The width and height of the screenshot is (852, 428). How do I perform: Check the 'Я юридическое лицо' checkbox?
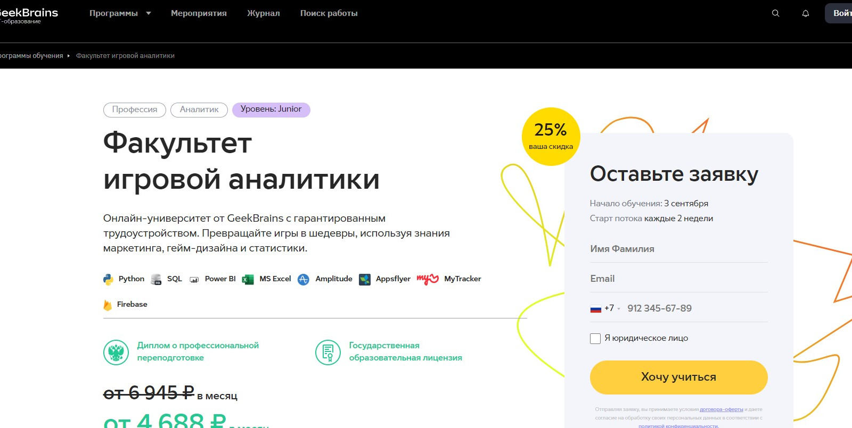[x=595, y=339]
